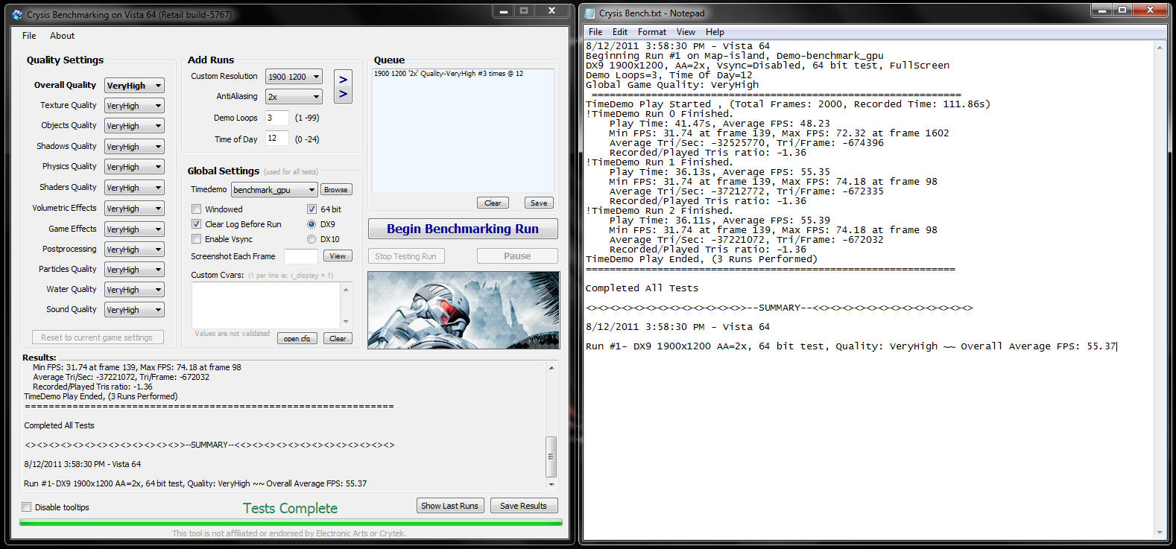Open the Overall Quality dropdown
This screenshot has height=549, width=1176.
coord(134,86)
